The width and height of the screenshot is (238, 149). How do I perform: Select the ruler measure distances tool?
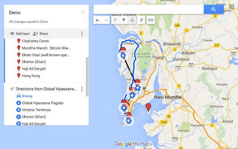(x=151, y=20)
